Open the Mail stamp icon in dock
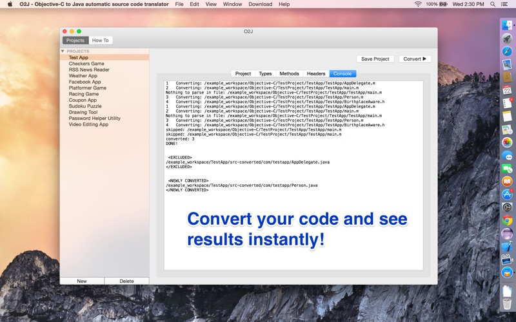 (x=507, y=64)
